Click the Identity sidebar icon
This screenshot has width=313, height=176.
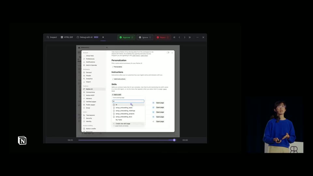(84, 121)
